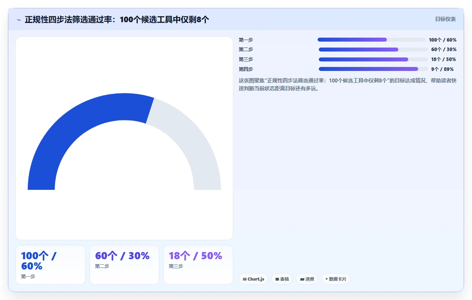Screen dimensions: 472x300
Task: Click the icon inside the Chart.js tag
Action: pos(245,279)
